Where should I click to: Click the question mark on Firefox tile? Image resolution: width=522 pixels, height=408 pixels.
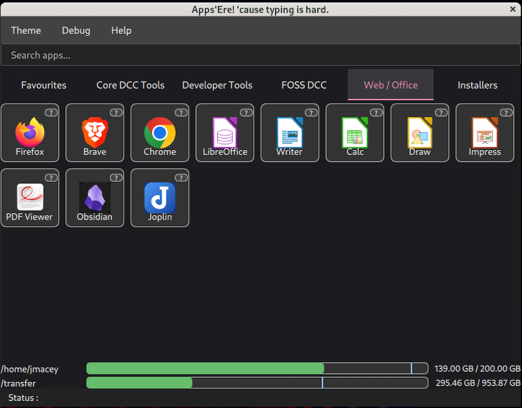pyautogui.click(x=51, y=112)
